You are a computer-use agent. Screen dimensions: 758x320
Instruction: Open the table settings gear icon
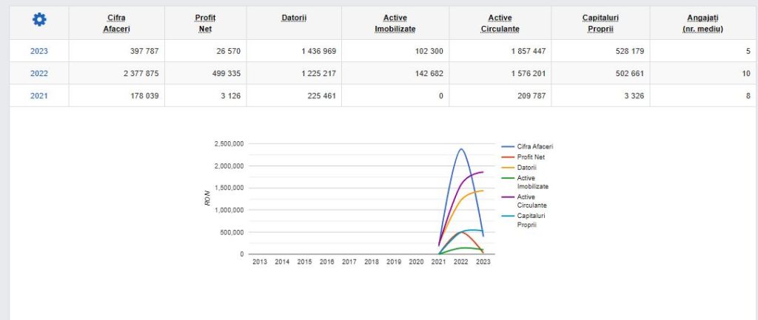click(x=39, y=20)
